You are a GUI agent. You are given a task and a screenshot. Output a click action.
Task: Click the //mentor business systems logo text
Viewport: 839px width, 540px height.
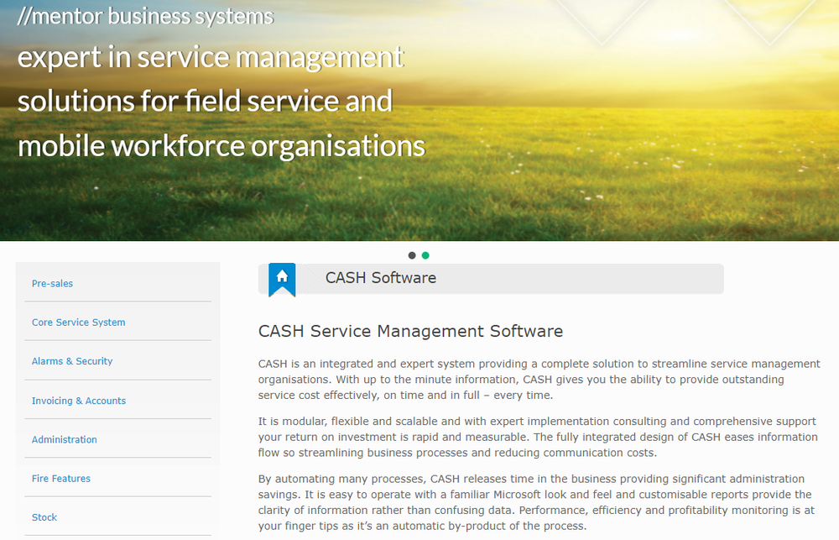[x=145, y=16]
